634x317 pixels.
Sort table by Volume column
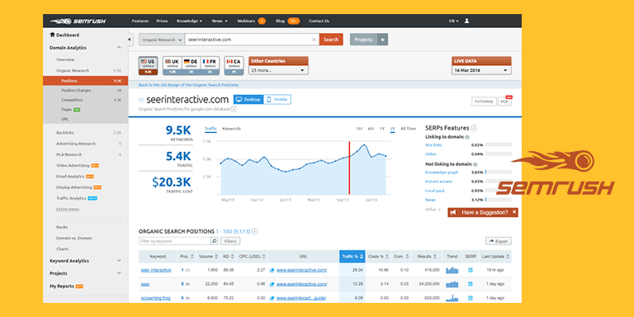pos(209,257)
